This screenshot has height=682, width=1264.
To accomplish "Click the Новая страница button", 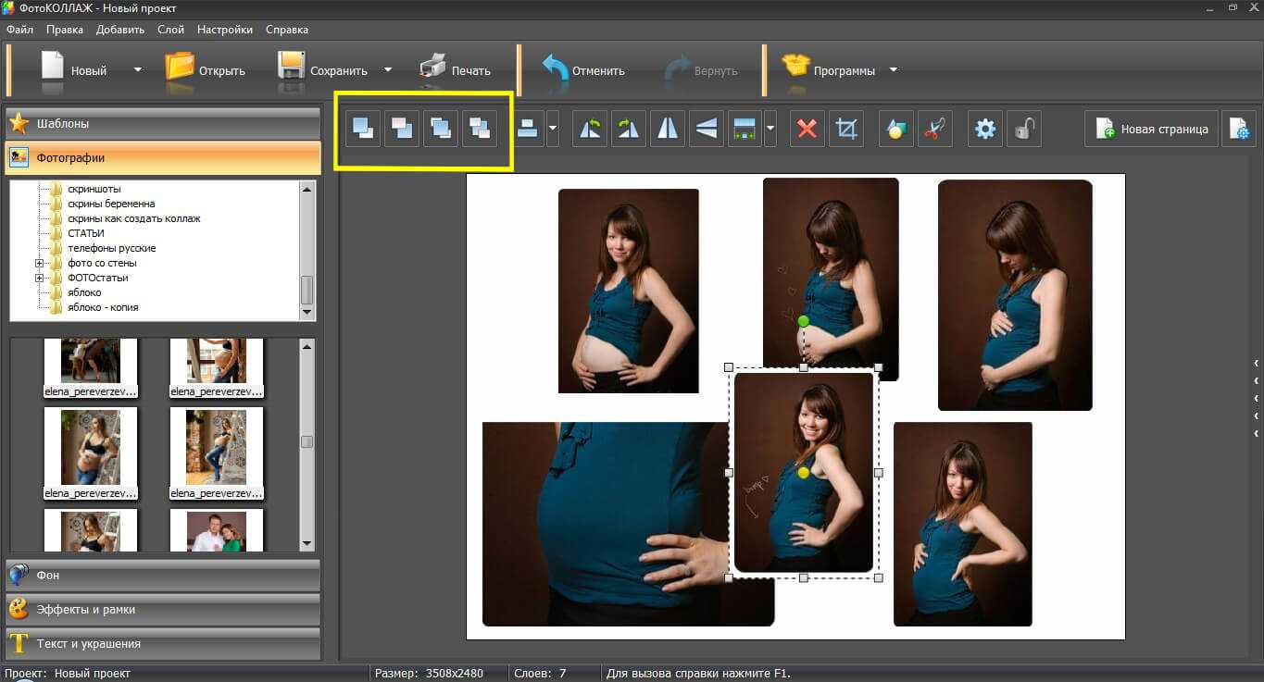I will tap(1151, 130).
